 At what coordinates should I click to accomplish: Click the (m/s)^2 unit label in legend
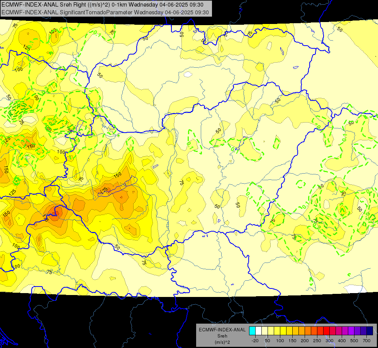coord(222,342)
